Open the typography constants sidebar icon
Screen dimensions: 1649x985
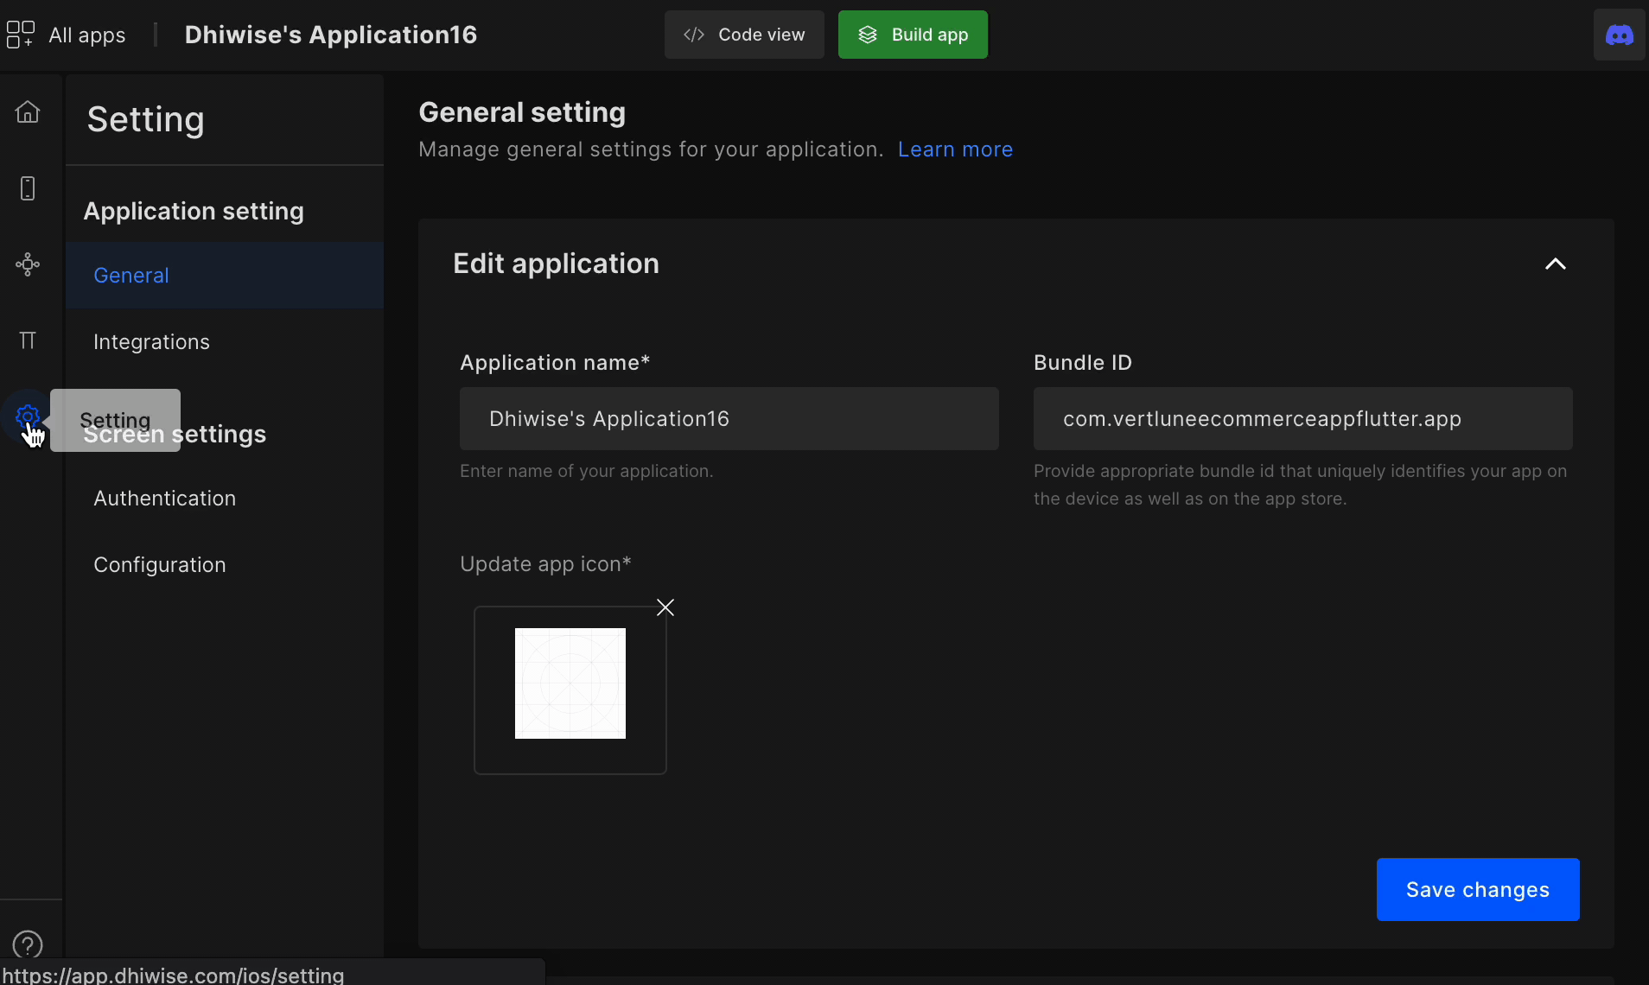(x=28, y=340)
